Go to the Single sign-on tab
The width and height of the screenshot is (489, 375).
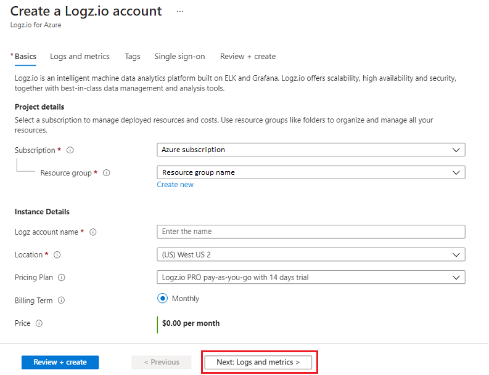point(179,57)
